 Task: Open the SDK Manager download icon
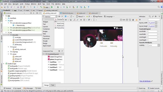(x=85, y=7)
